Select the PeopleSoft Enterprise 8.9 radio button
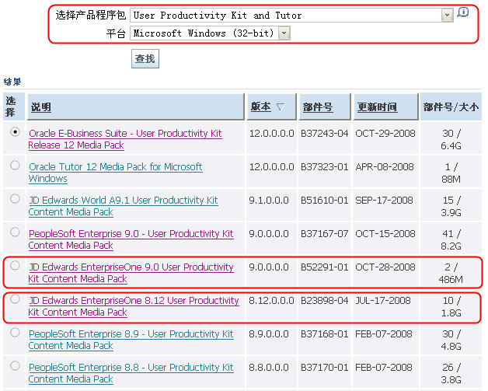This screenshot has height=391, width=488. click(15, 333)
